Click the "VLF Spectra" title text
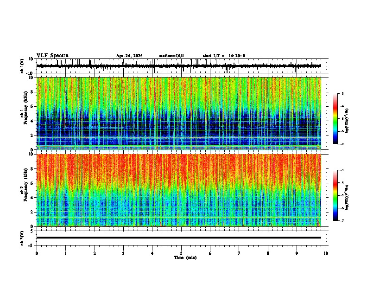 click(x=52, y=56)
